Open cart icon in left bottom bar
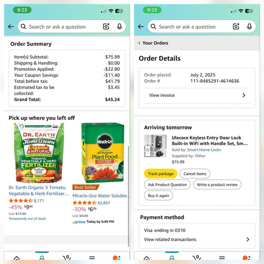Screen dimensions: 264x264 (67, 258)
